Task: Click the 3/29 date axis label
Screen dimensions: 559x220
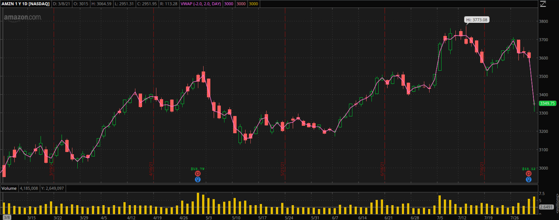Action: click(84, 218)
